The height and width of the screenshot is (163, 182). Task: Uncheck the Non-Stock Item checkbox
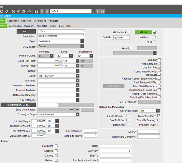159,116
